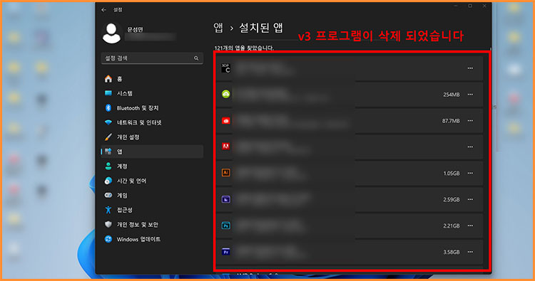Image resolution: width=535 pixels, height=281 pixels.
Task: Click the red Adobe app icon
Action: [x=226, y=147]
